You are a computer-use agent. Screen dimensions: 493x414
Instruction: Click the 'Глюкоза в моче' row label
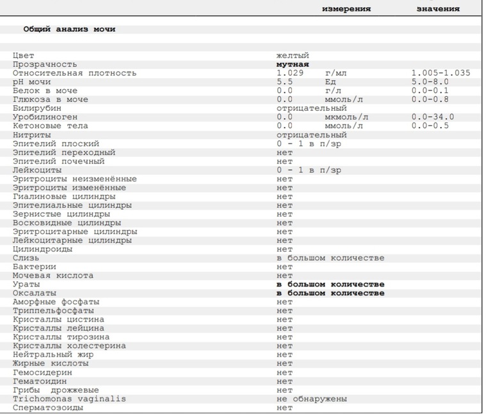click(x=50, y=100)
